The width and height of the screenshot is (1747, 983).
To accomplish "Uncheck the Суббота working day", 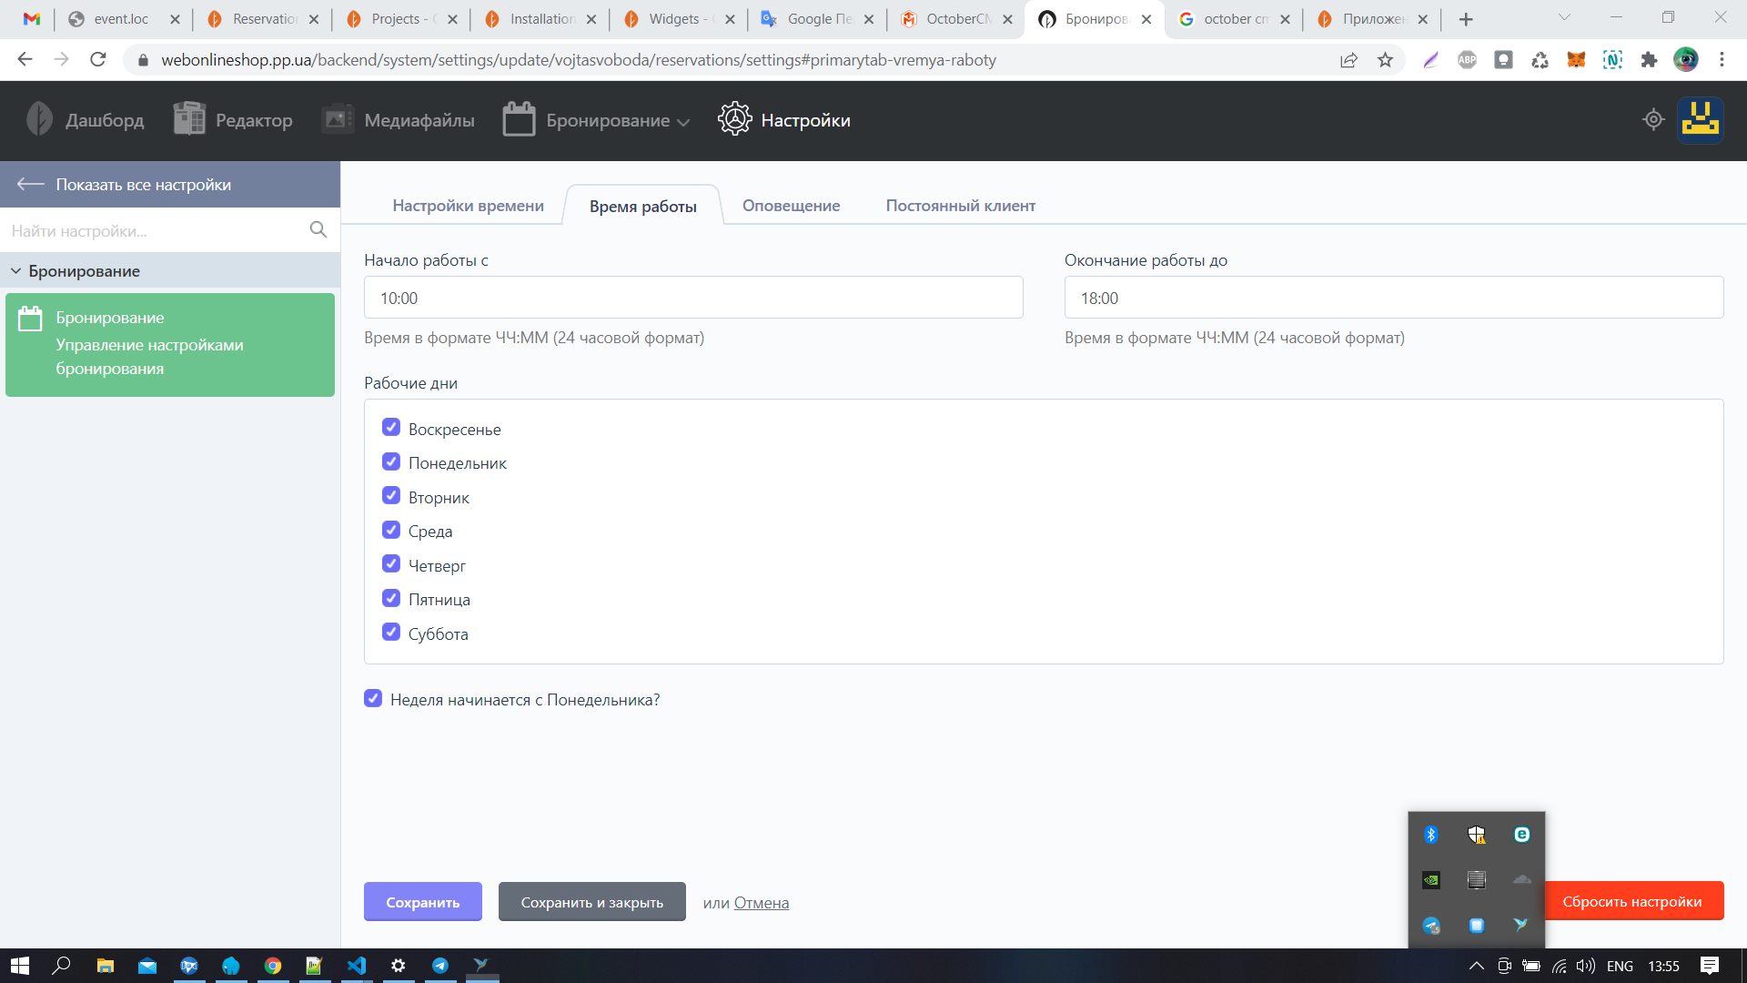I will click(391, 633).
